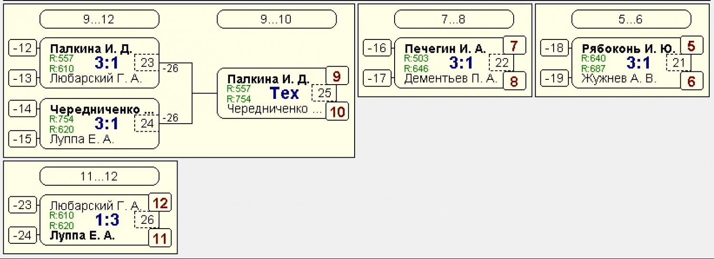Select match number 25 box
This screenshot has height=259, width=714.
pos(324,93)
